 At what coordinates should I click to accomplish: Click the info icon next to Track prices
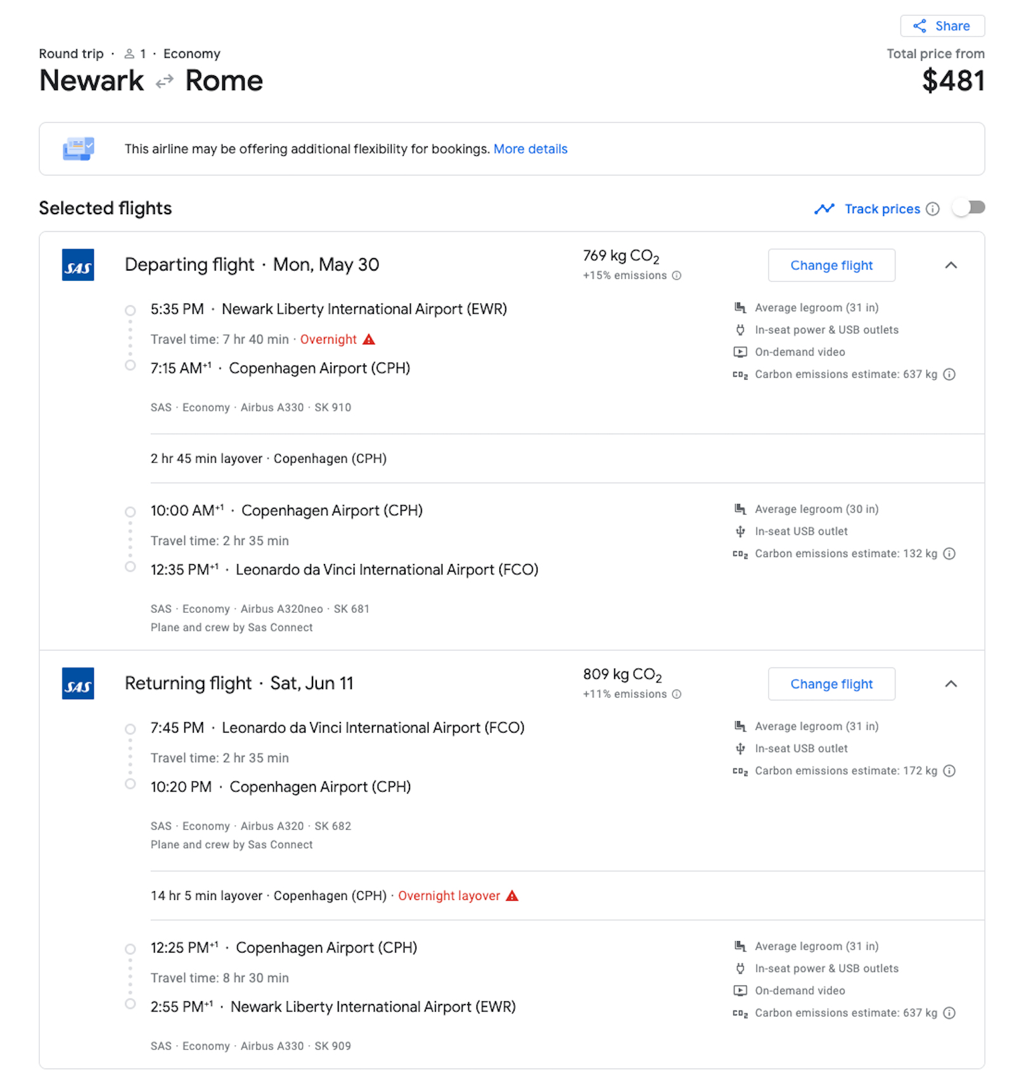pyautogui.click(x=932, y=209)
